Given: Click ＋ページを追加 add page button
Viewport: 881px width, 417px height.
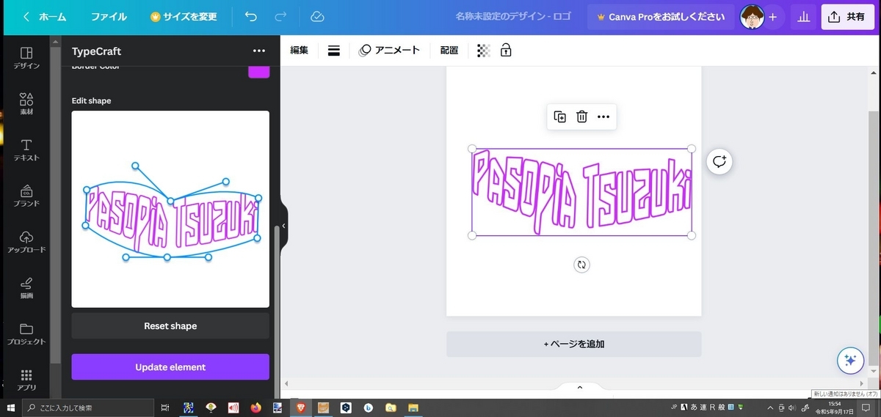Looking at the screenshot, I should pos(574,344).
